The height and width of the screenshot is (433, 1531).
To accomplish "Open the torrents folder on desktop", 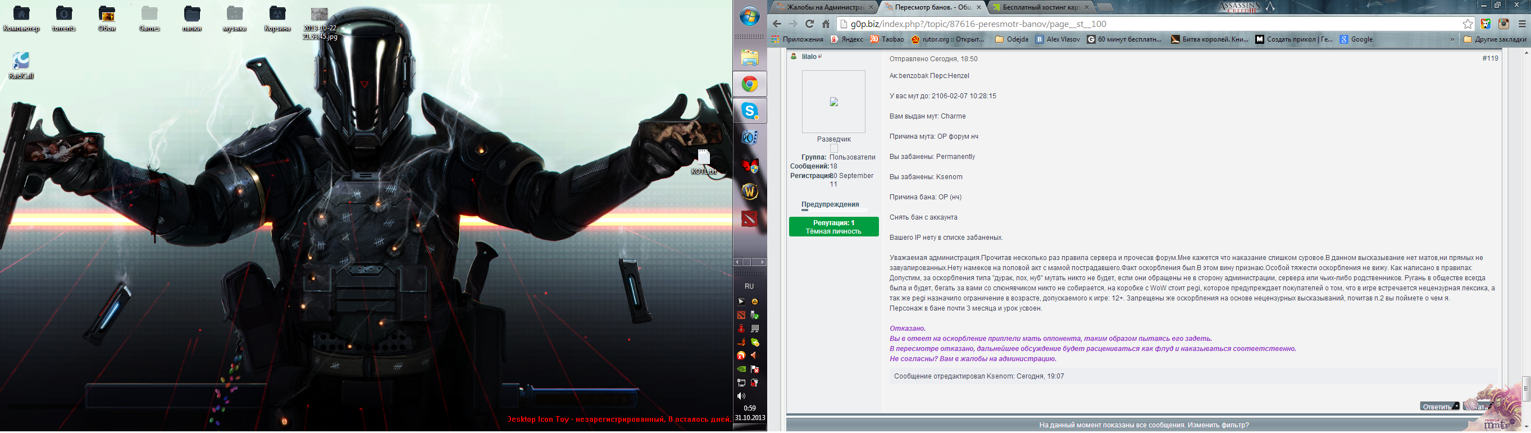I will tap(63, 19).
